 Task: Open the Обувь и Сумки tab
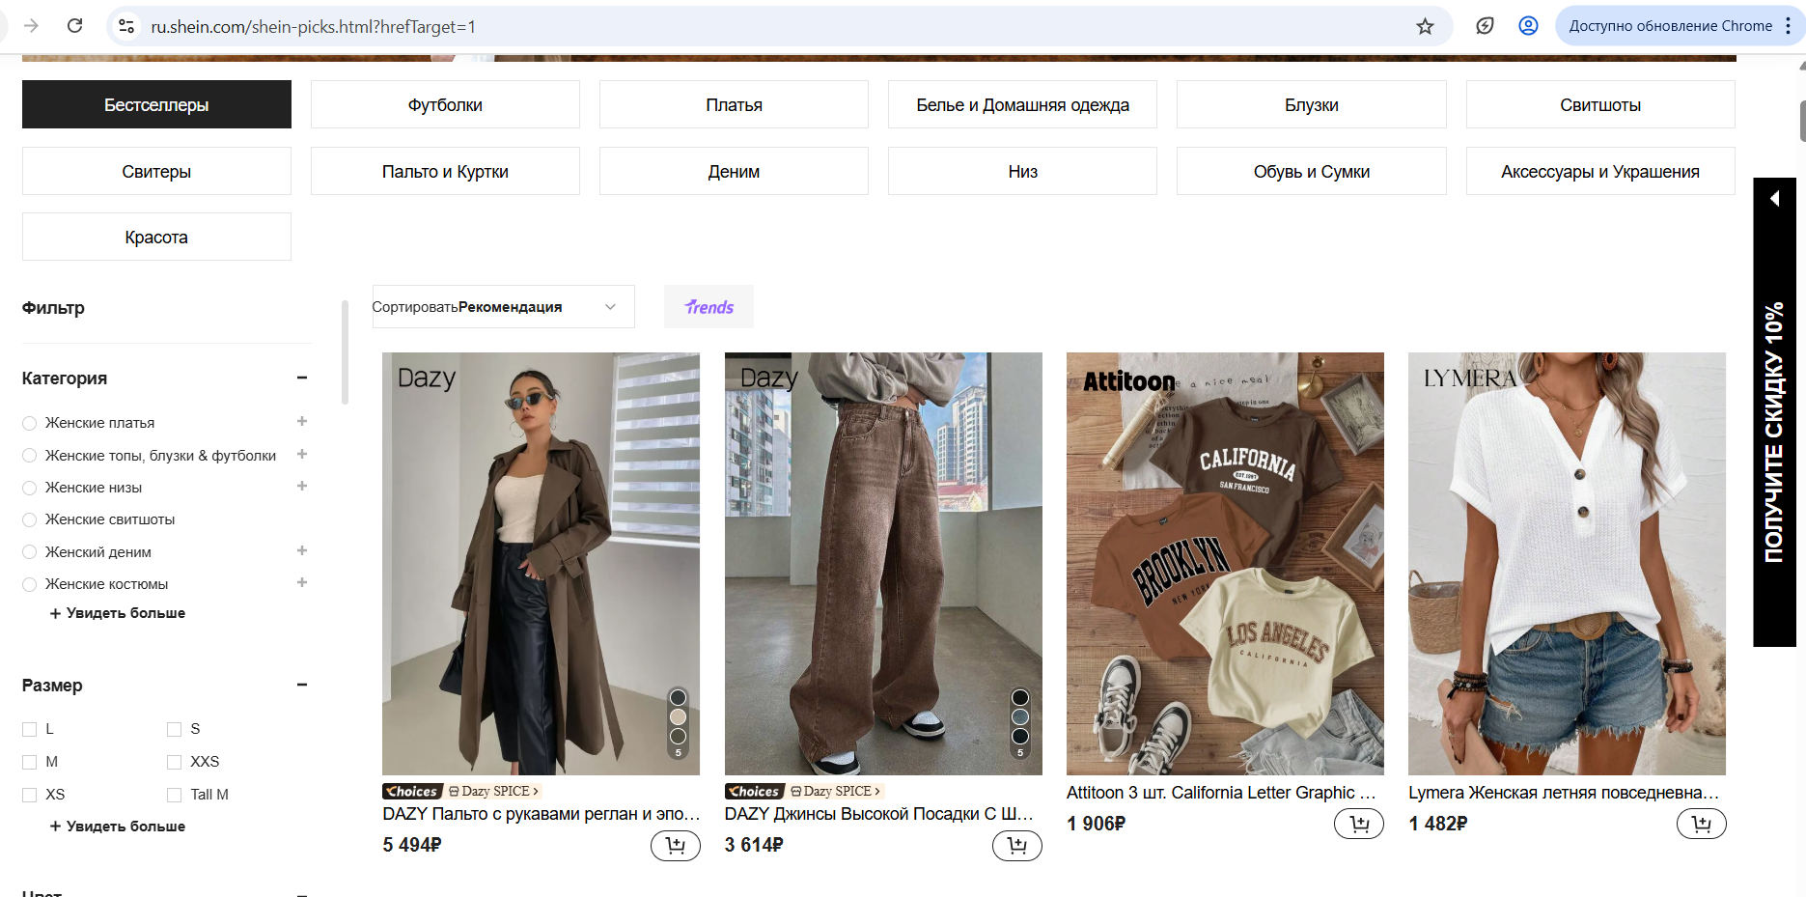click(1311, 171)
